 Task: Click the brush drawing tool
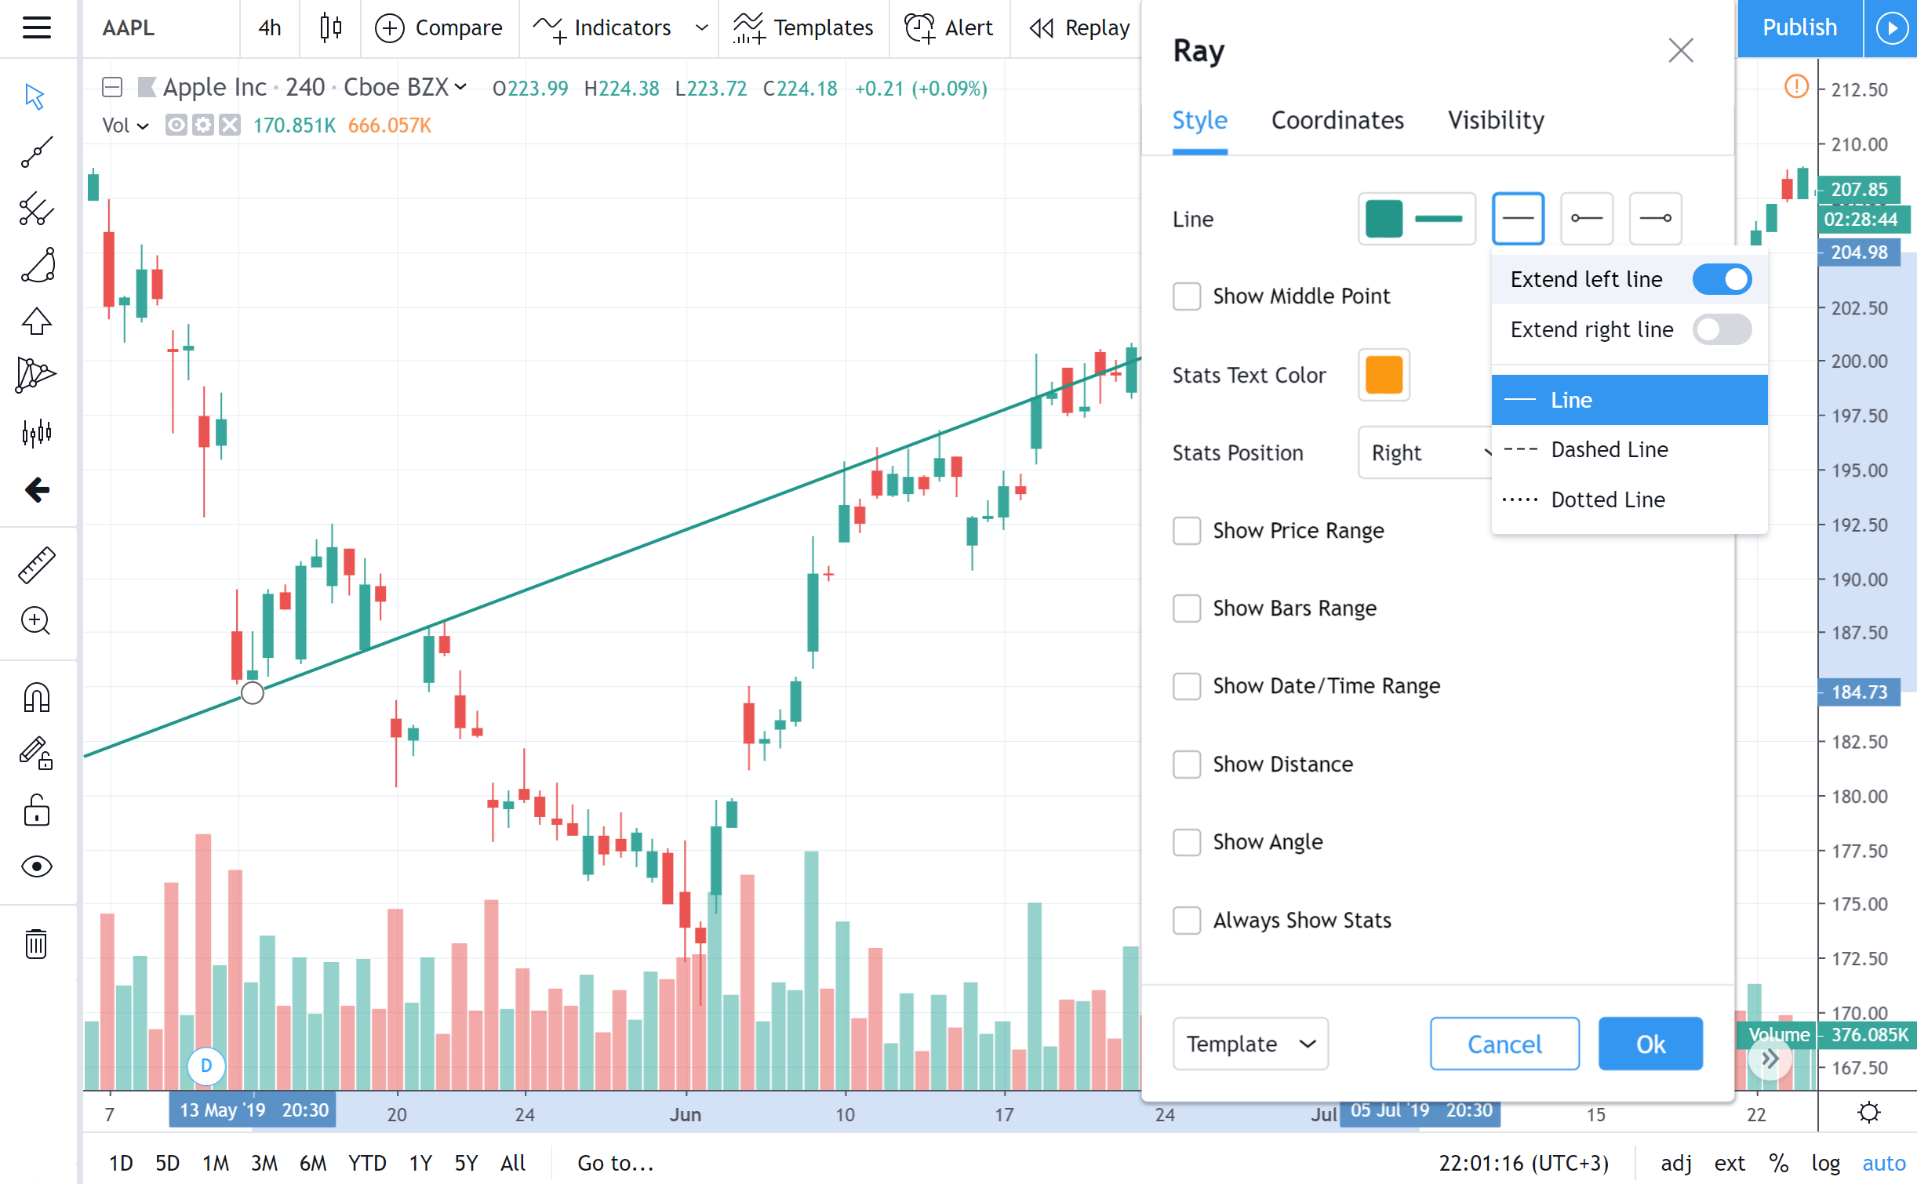pos(37,266)
